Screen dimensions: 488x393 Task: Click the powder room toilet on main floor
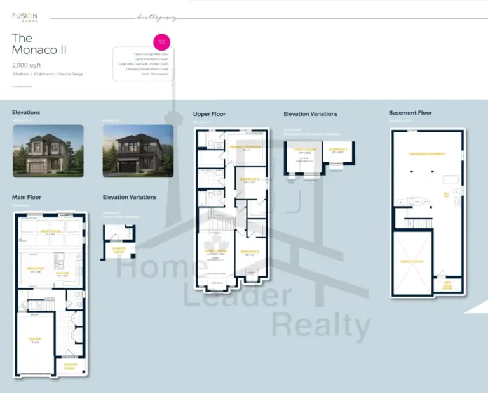(x=79, y=294)
